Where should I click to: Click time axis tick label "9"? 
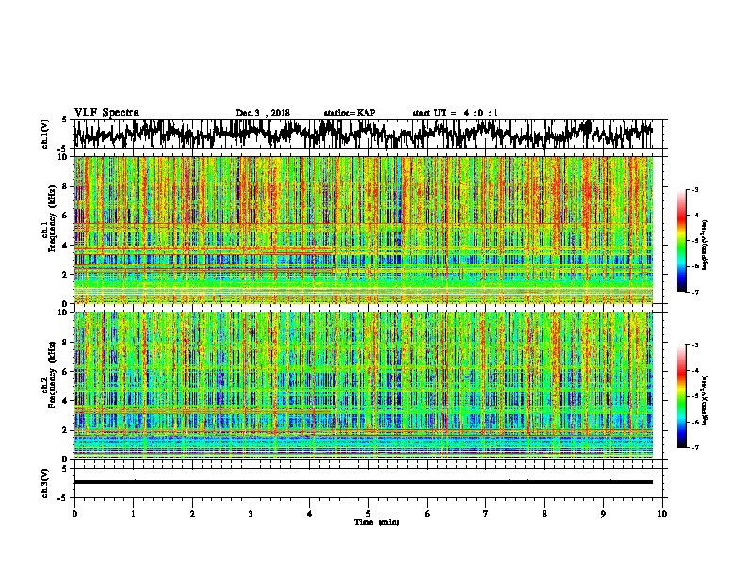tap(603, 514)
